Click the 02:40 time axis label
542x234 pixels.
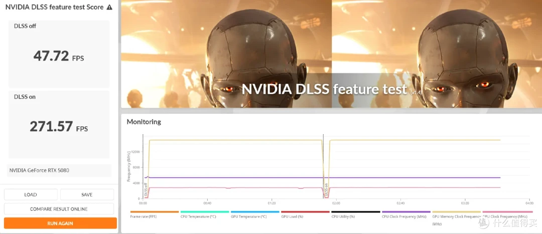[x=400, y=203]
